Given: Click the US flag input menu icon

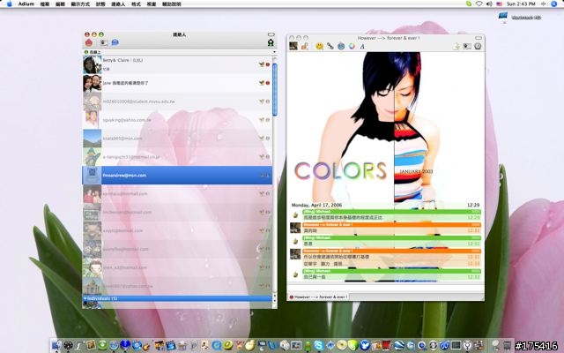Looking at the screenshot, I should [500, 4].
